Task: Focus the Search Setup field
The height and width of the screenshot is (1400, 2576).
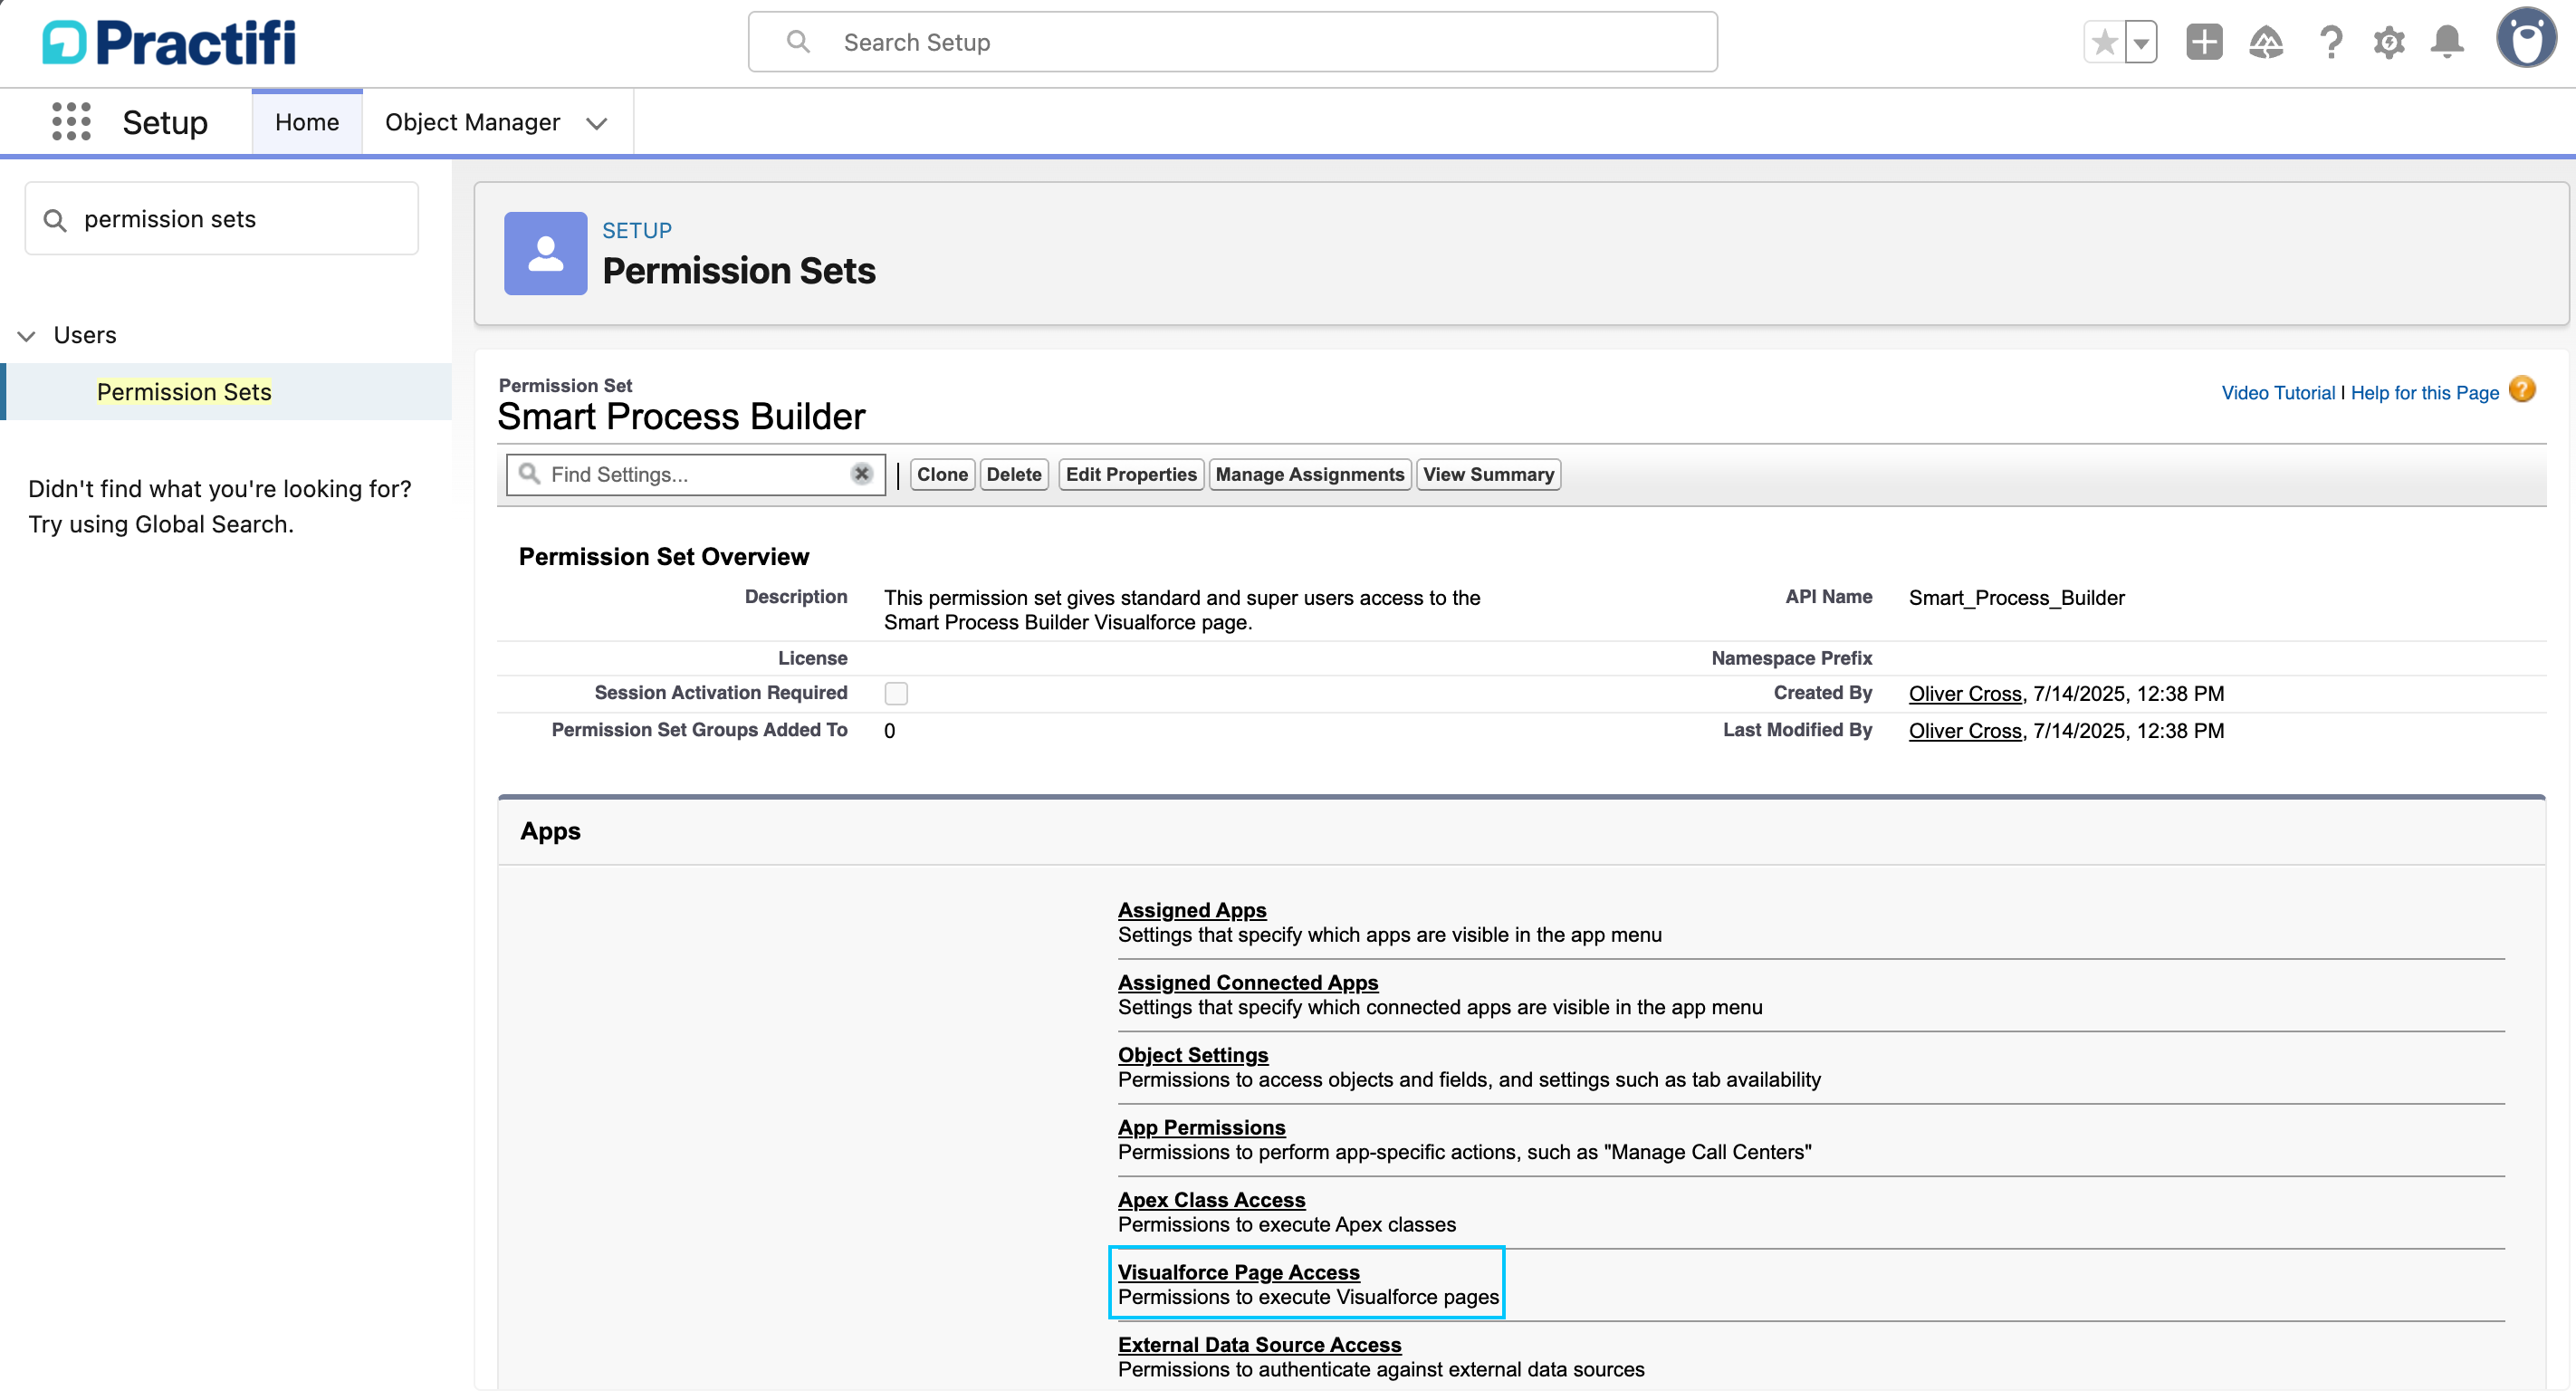Action: 1232,42
